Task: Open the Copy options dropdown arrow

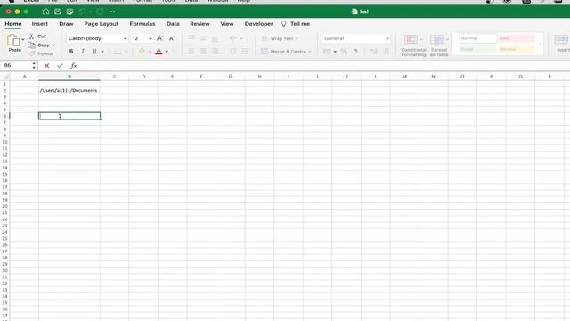Action: pyautogui.click(x=53, y=45)
